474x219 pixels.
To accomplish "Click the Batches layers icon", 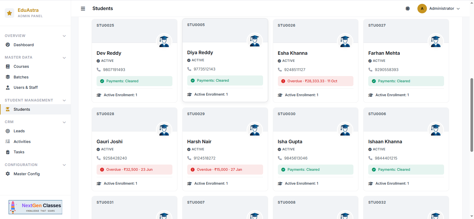I will click(x=8, y=77).
